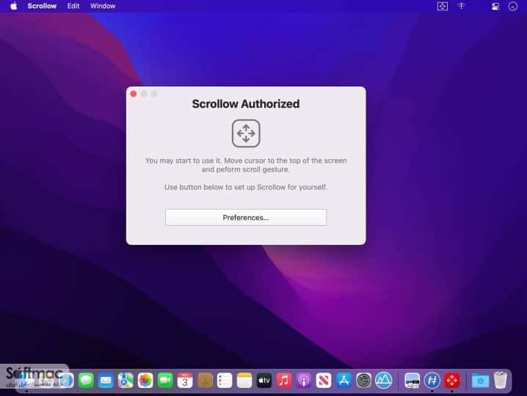Open the Downloads folder in the Dock
Image resolution: width=527 pixels, height=396 pixels.
click(480, 381)
